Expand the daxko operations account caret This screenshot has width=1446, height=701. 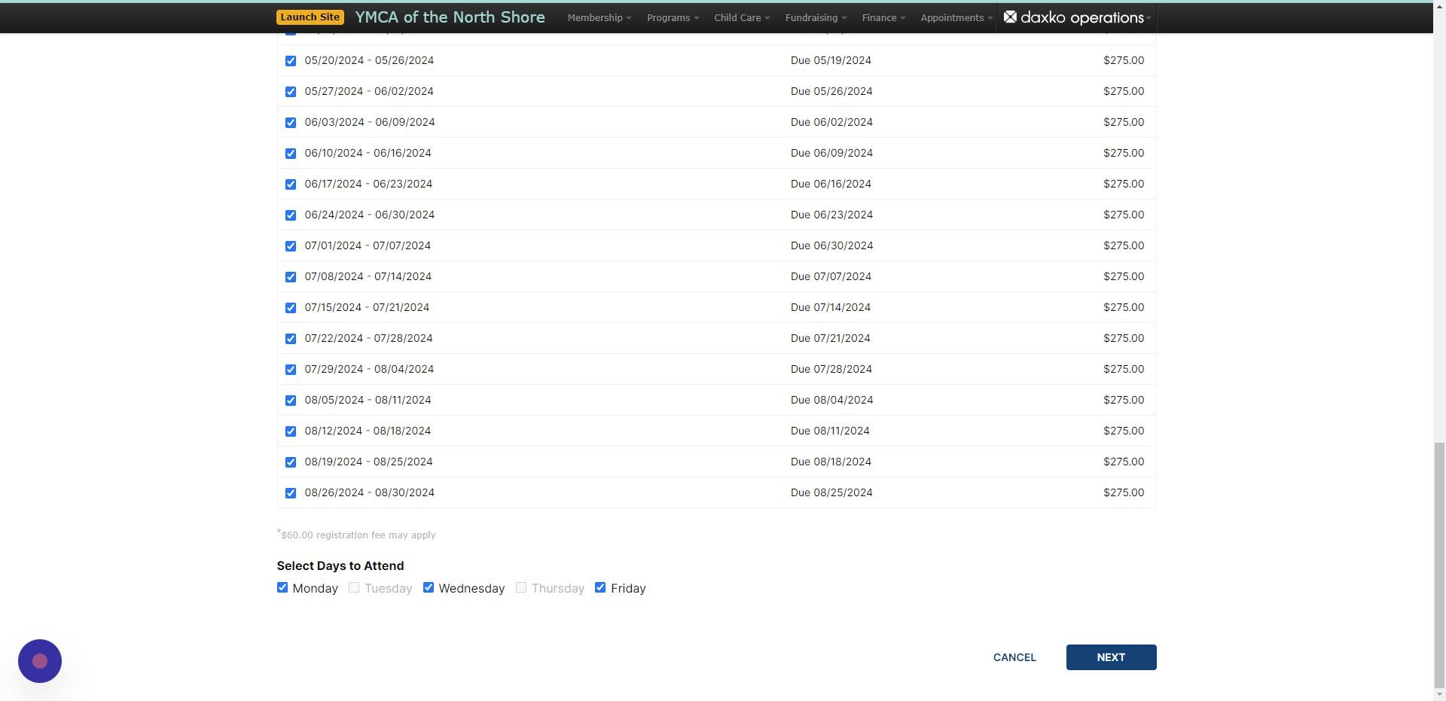tap(1148, 17)
